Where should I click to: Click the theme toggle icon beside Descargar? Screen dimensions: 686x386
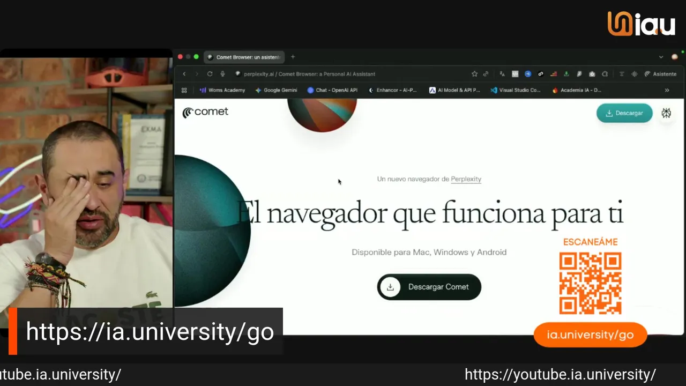point(666,113)
